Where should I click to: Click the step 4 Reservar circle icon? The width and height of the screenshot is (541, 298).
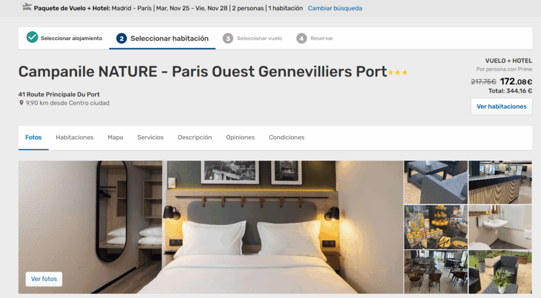(302, 38)
